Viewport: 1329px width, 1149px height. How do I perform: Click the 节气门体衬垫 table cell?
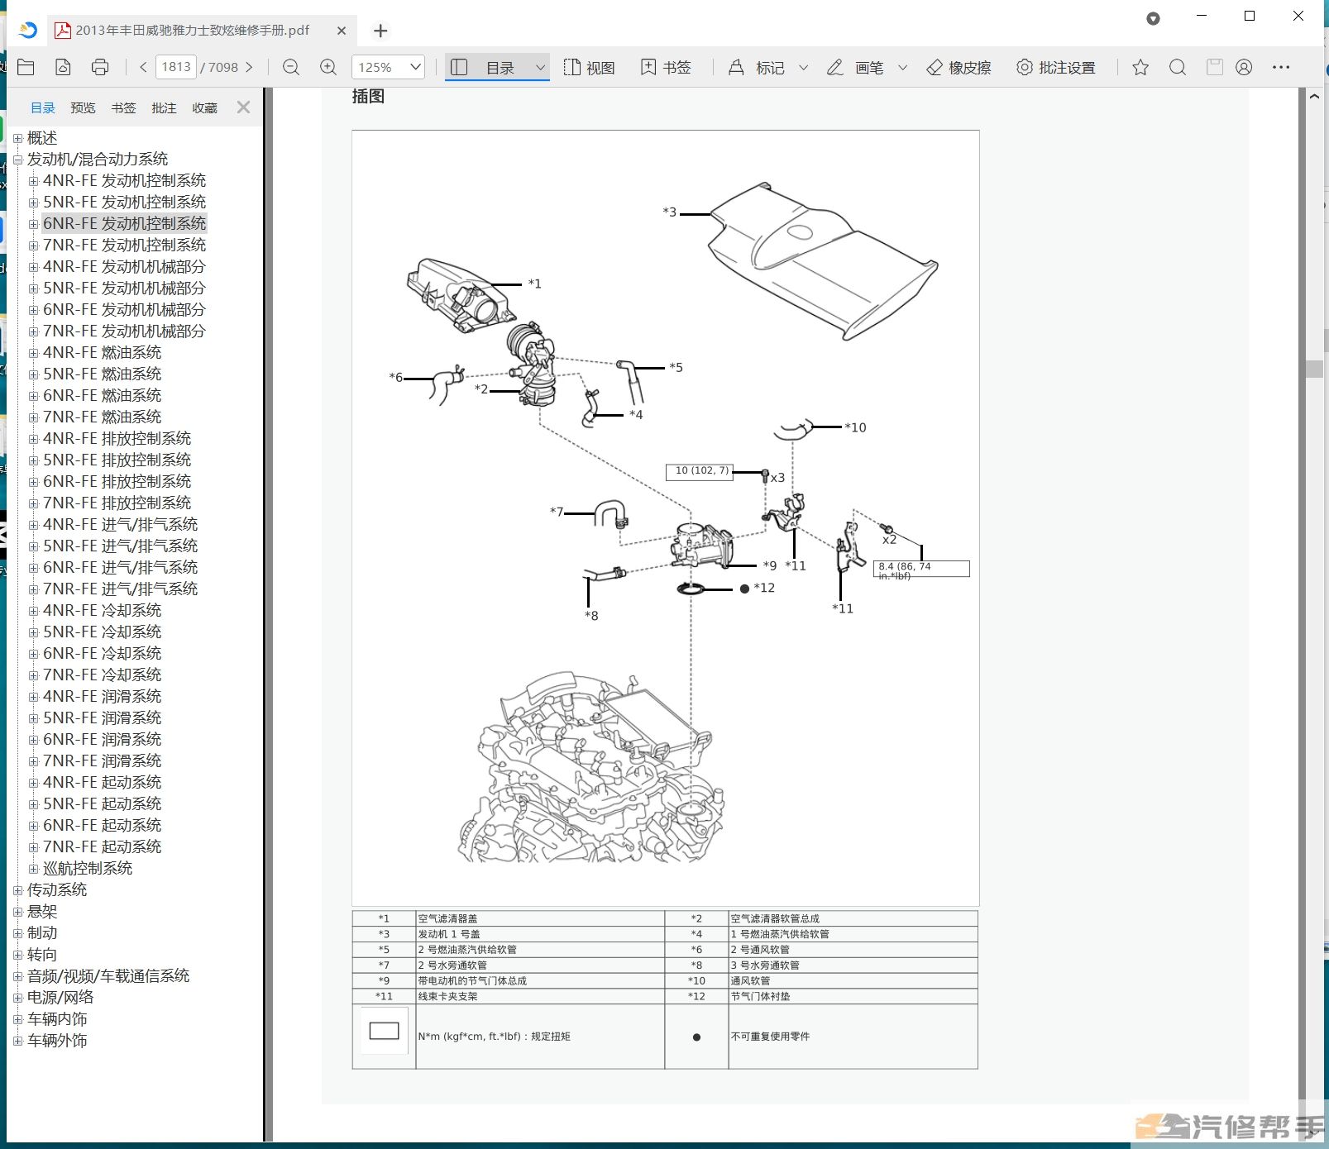pos(853,996)
